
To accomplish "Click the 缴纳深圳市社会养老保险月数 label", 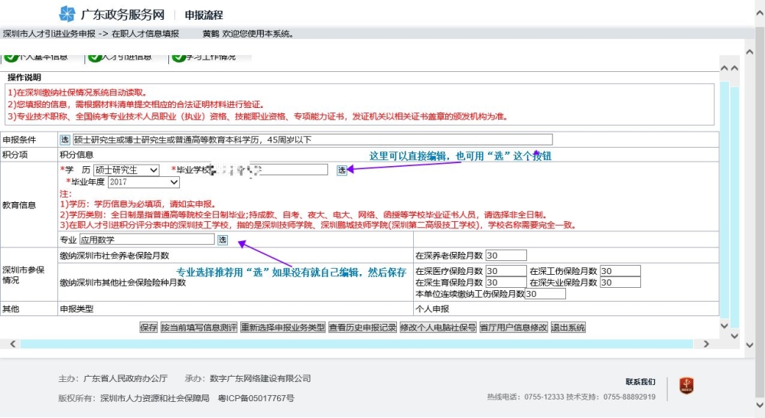I will point(115,256).
